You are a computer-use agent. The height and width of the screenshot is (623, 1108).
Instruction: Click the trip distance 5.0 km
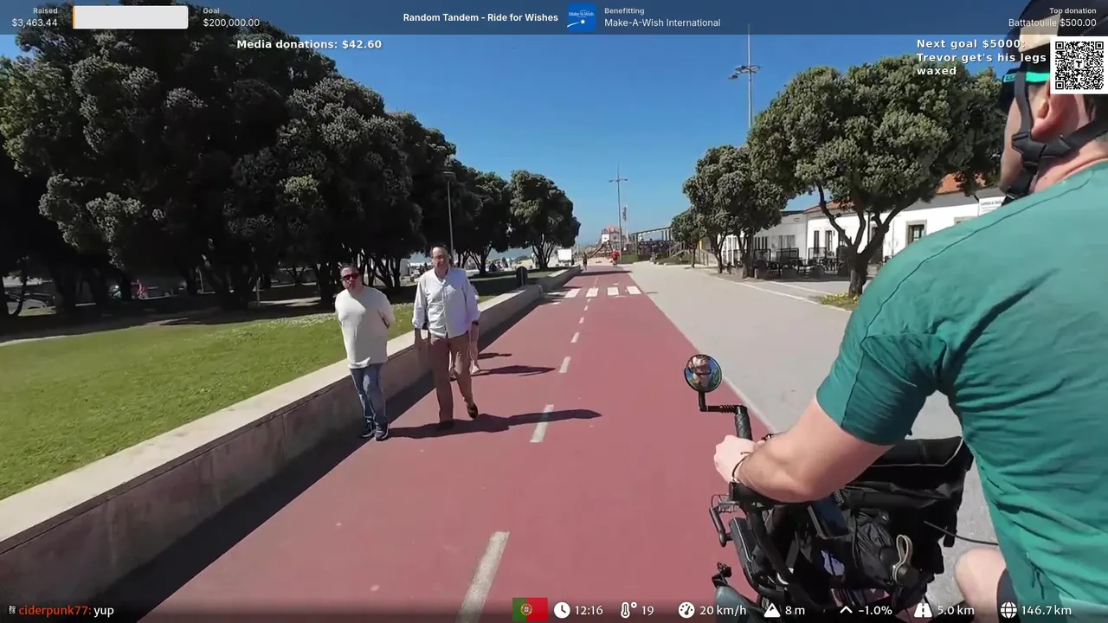pos(956,610)
